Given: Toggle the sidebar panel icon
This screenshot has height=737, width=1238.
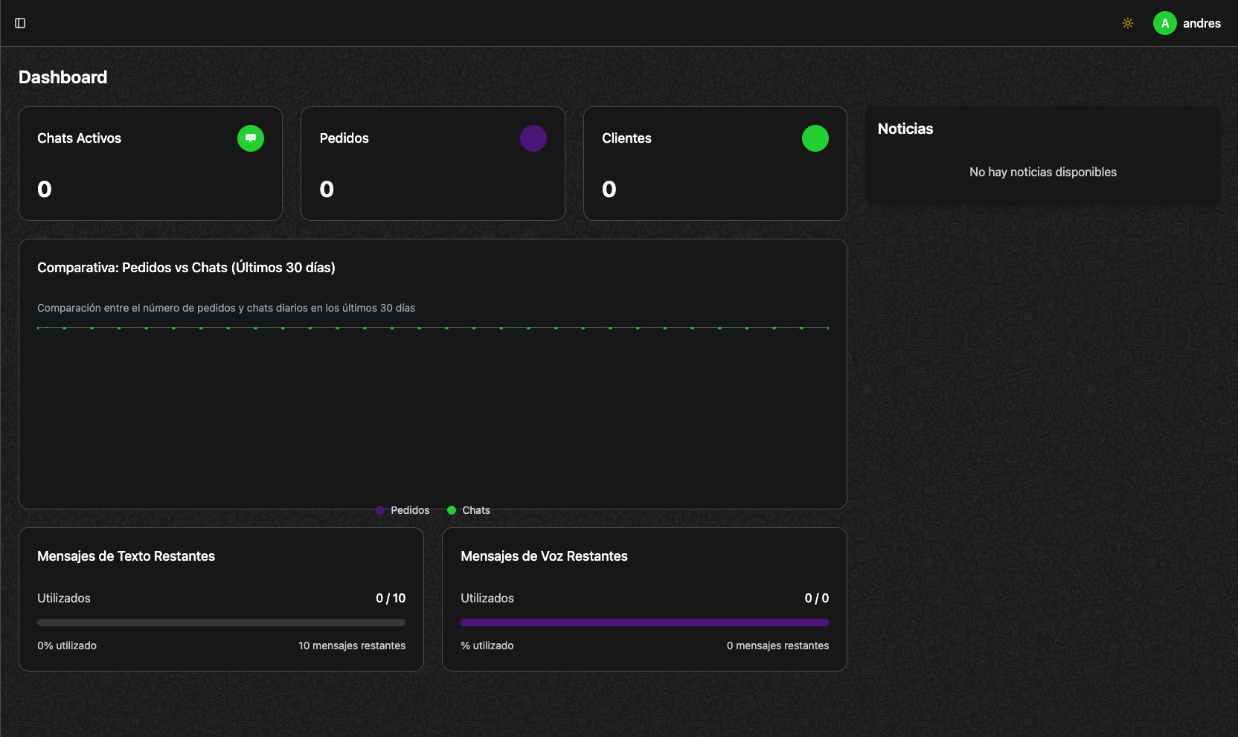Looking at the screenshot, I should (20, 23).
